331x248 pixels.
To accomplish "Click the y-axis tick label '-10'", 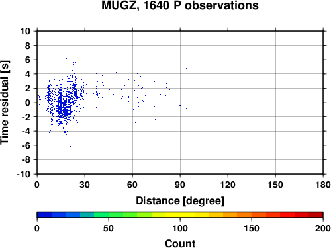I will point(23,174).
